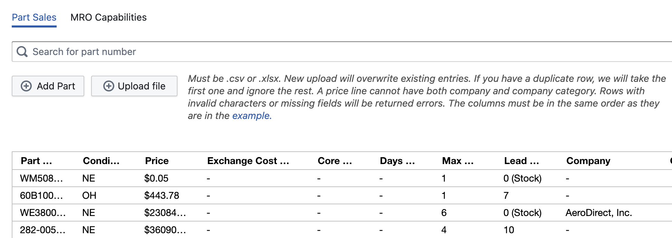The height and width of the screenshot is (238, 672).
Task: Click the plus icon beside Upload file
Action: tap(109, 86)
